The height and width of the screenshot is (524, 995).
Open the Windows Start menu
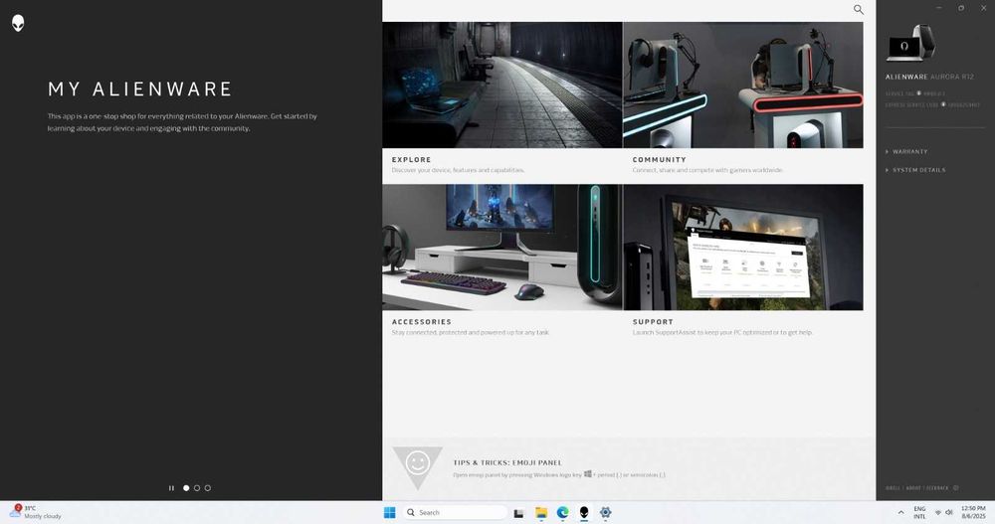pyautogui.click(x=390, y=513)
